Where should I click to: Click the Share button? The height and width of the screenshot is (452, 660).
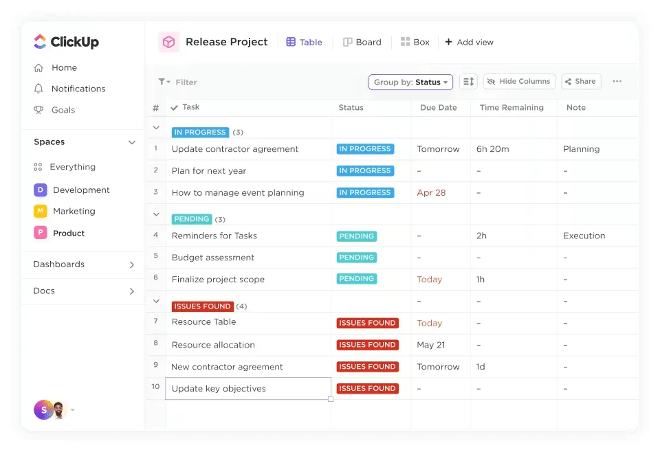coord(581,82)
